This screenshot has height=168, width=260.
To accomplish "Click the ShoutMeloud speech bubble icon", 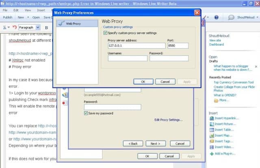I will (x=231, y=17).
